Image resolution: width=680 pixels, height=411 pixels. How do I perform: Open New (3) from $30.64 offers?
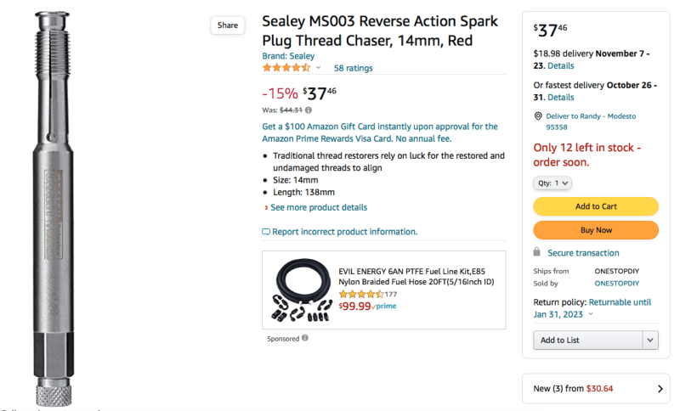[x=596, y=388]
